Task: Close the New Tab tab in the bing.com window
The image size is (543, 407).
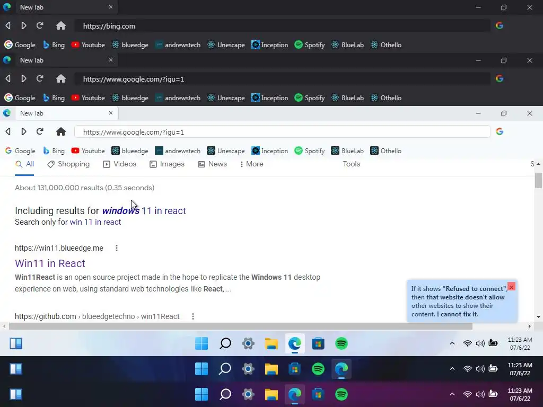Action: (x=111, y=7)
